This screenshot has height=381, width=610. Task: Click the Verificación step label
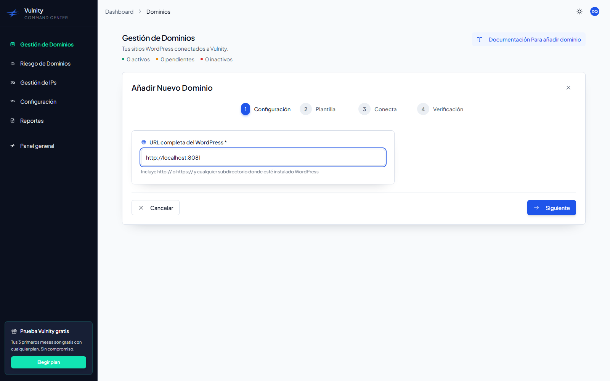tap(448, 109)
